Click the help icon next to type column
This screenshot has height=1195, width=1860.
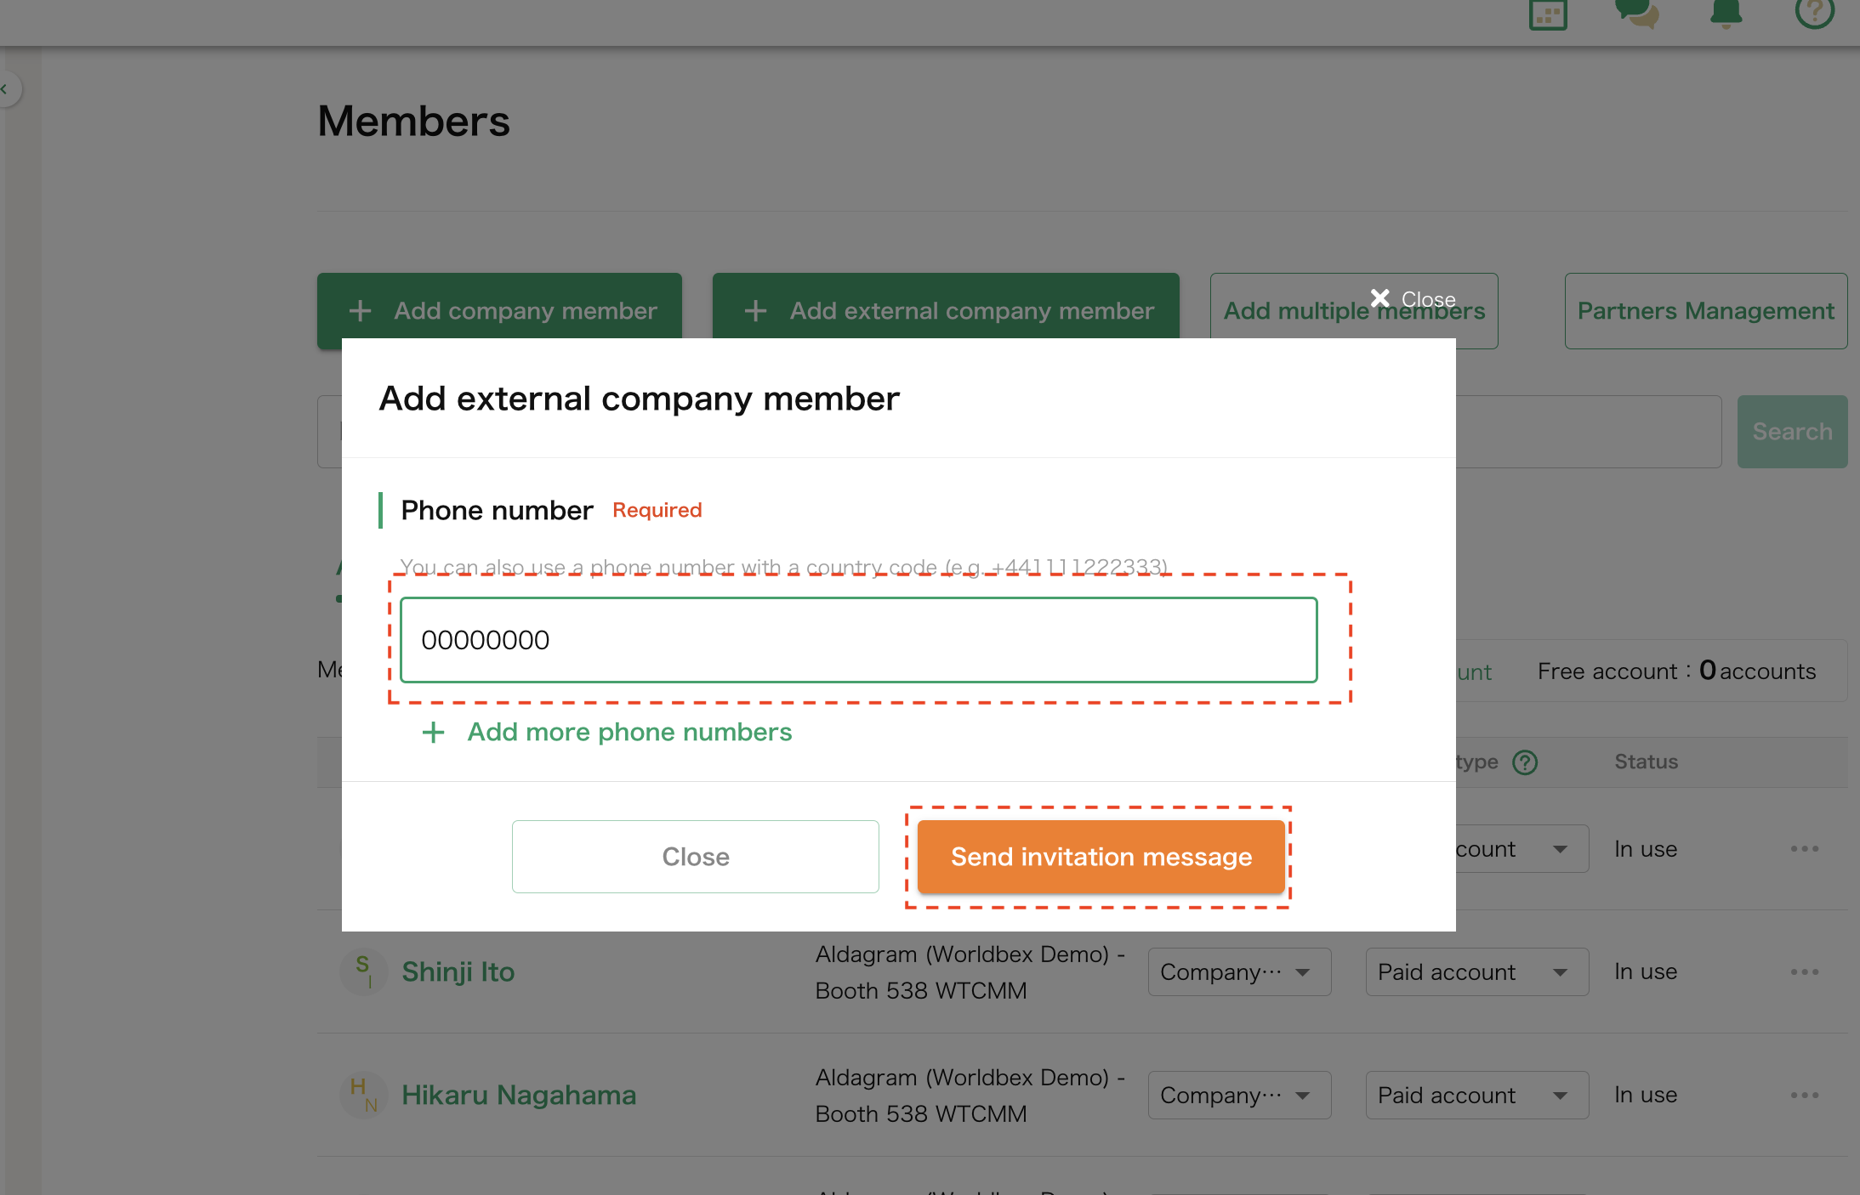pos(1525,762)
